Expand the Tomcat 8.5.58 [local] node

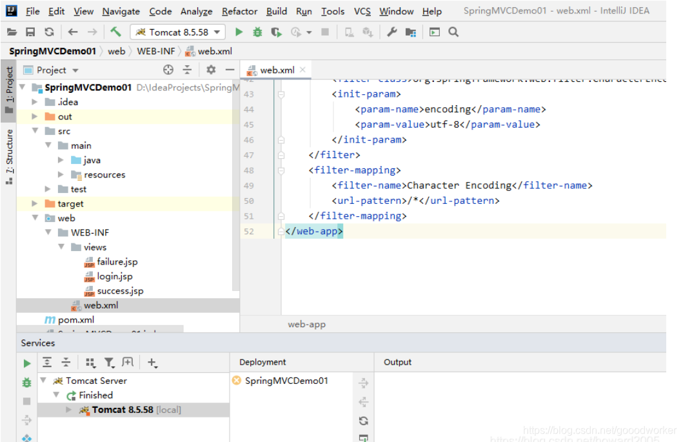(68, 409)
